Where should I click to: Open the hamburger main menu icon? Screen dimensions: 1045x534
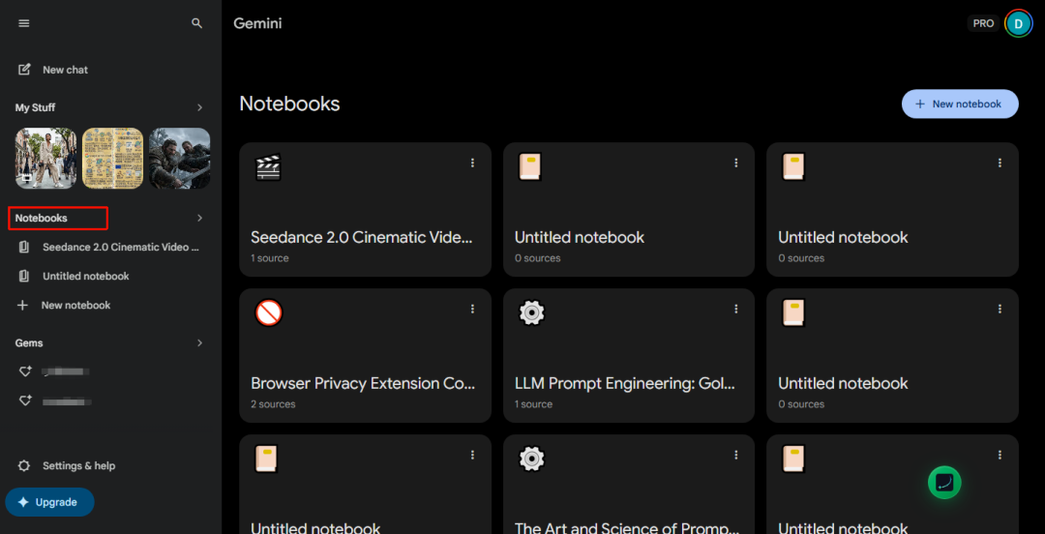click(24, 23)
